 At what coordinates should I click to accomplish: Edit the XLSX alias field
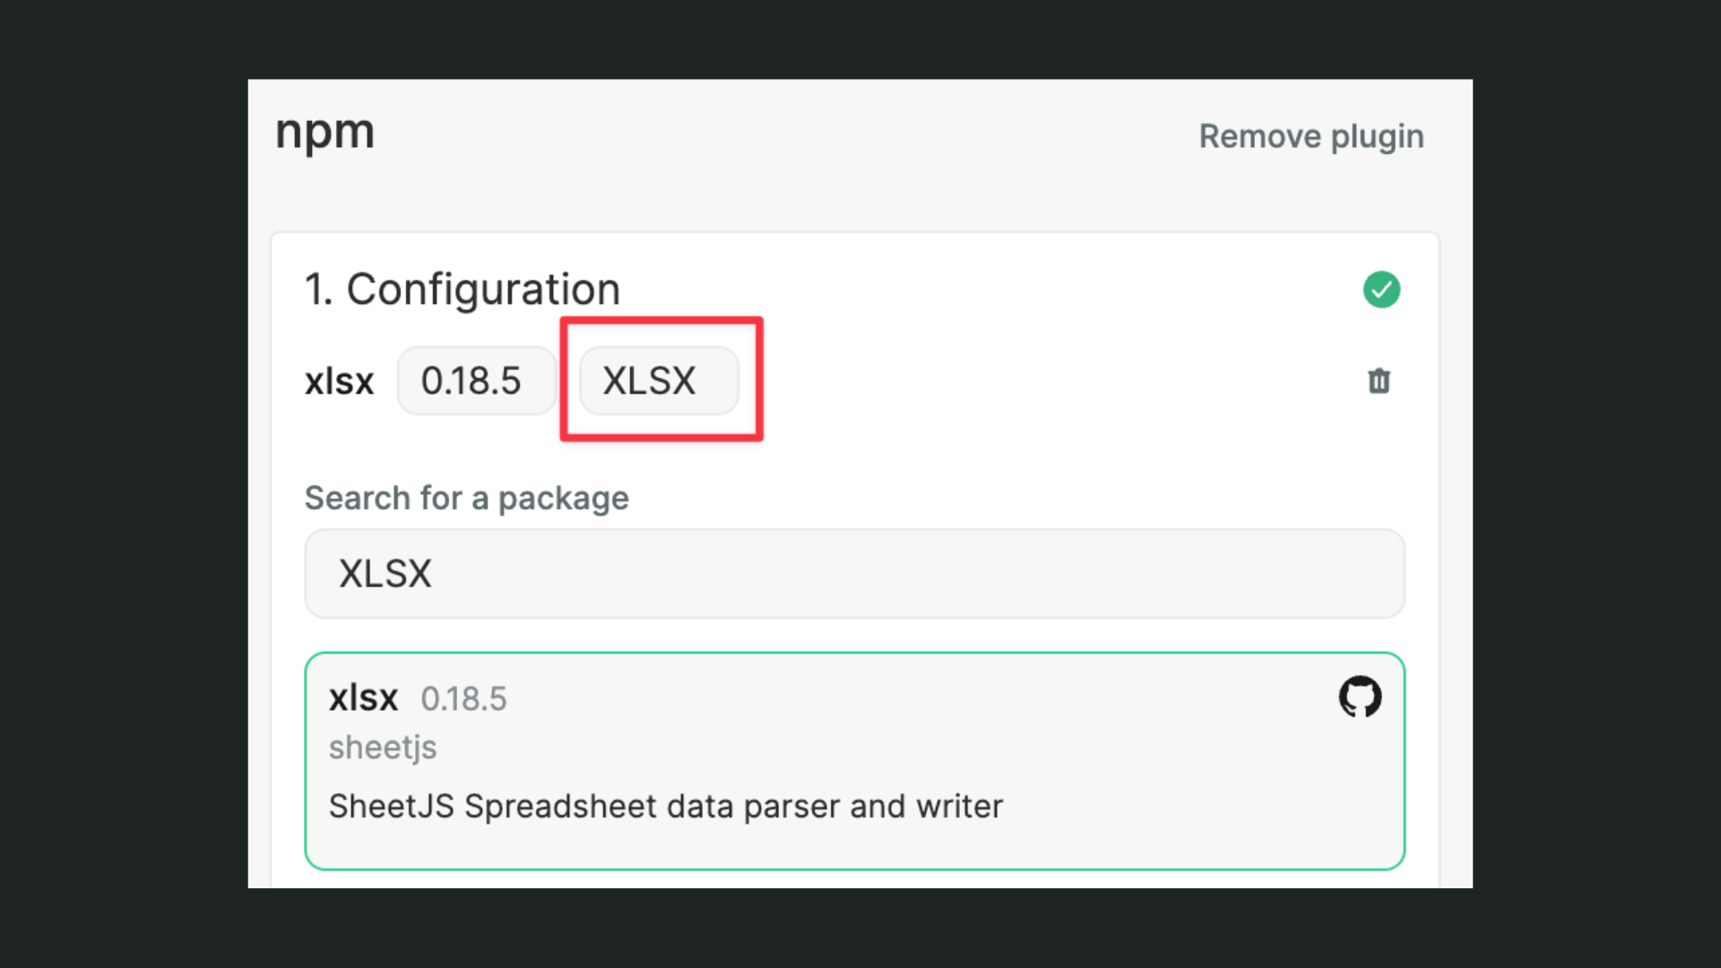point(658,381)
